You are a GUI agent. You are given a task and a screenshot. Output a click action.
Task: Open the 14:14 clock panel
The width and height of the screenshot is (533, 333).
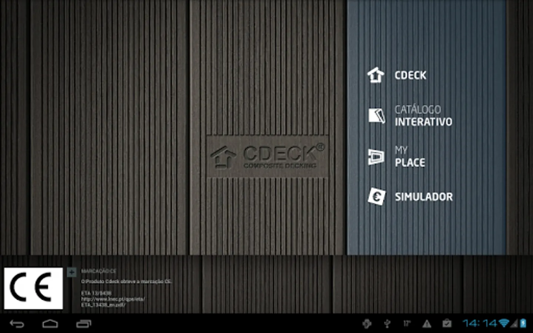(480, 324)
